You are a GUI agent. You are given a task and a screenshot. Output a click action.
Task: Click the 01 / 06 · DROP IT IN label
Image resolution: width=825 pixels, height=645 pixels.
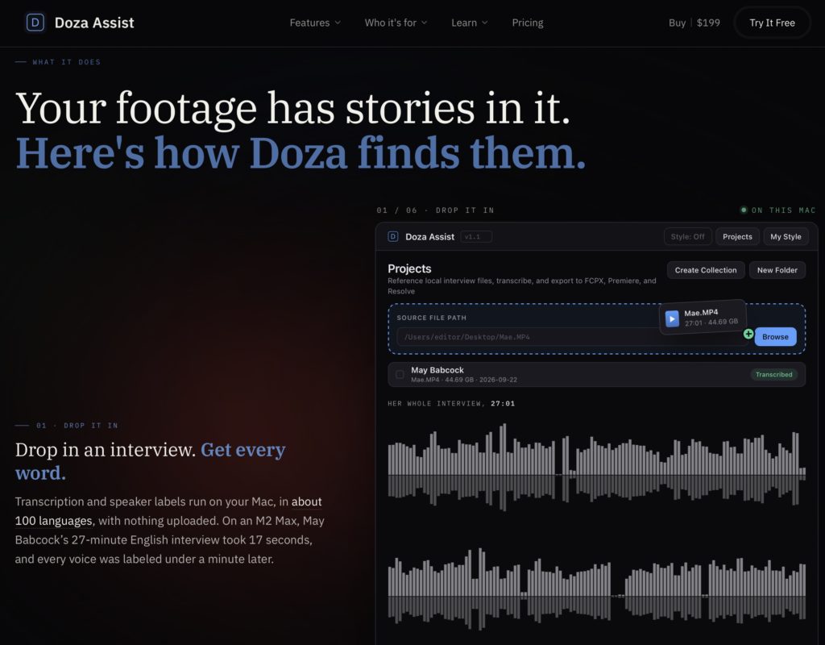point(435,210)
